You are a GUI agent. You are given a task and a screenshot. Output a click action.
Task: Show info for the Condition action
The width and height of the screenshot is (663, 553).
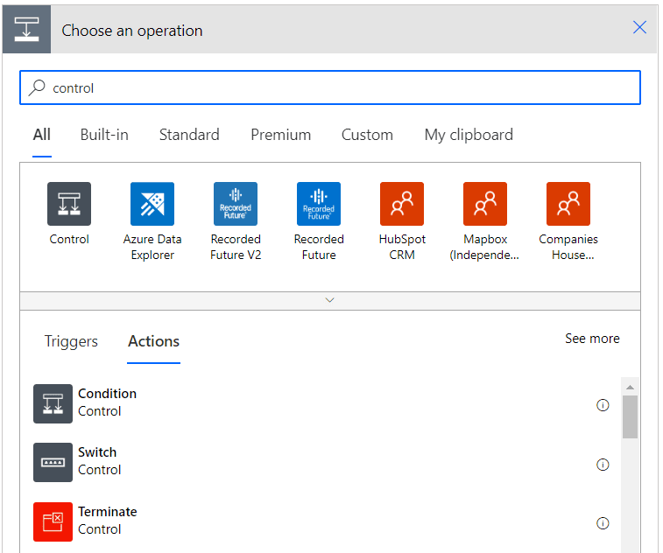pyautogui.click(x=603, y=405)
